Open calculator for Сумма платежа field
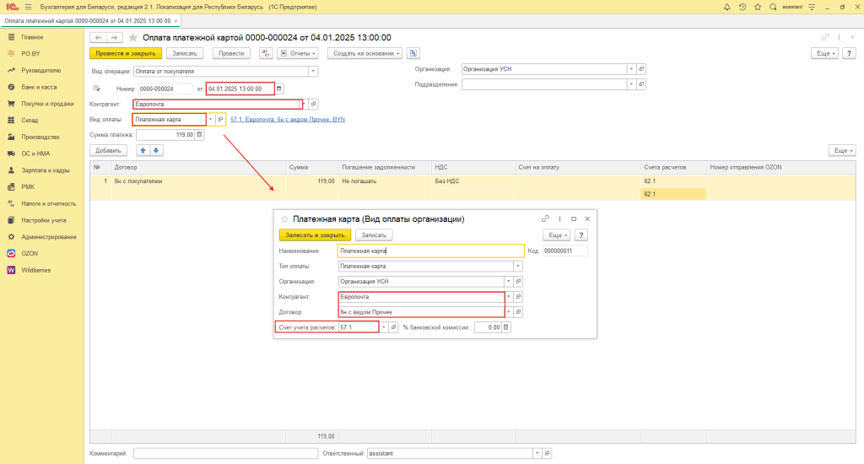The height and width of the screenshot is (464, 864). (199, 134)
